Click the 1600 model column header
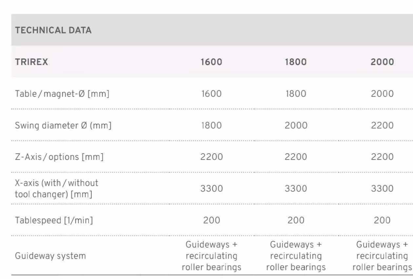The height and width of the screenshot is (279, 413). [x=211, y=62]
